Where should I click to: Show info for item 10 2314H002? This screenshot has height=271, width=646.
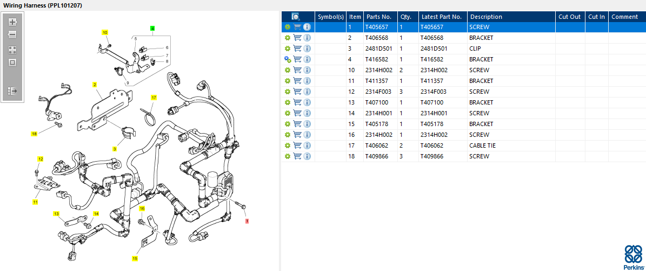pyautogui.click(x=307, y=70)
